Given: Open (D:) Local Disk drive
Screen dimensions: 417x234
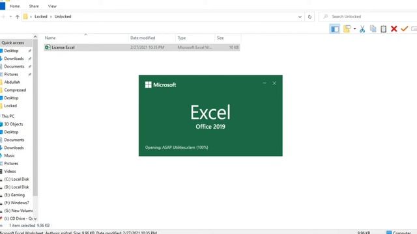Looking at the screenshot, I should coord(16,187).
